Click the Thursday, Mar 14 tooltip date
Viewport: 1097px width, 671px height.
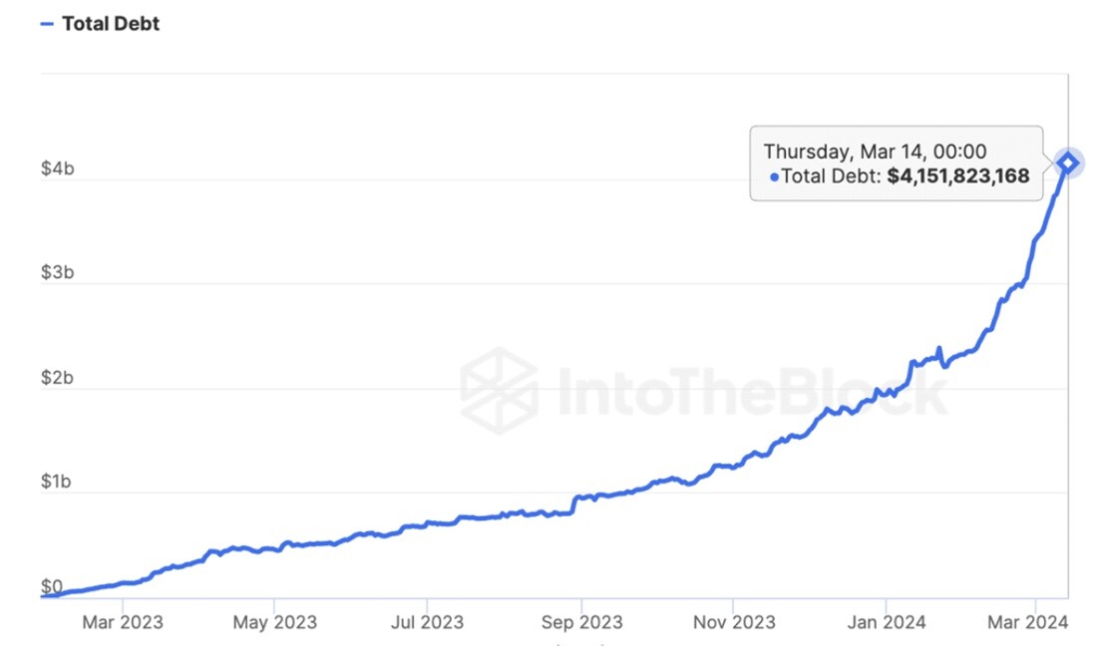click(875, 152)
